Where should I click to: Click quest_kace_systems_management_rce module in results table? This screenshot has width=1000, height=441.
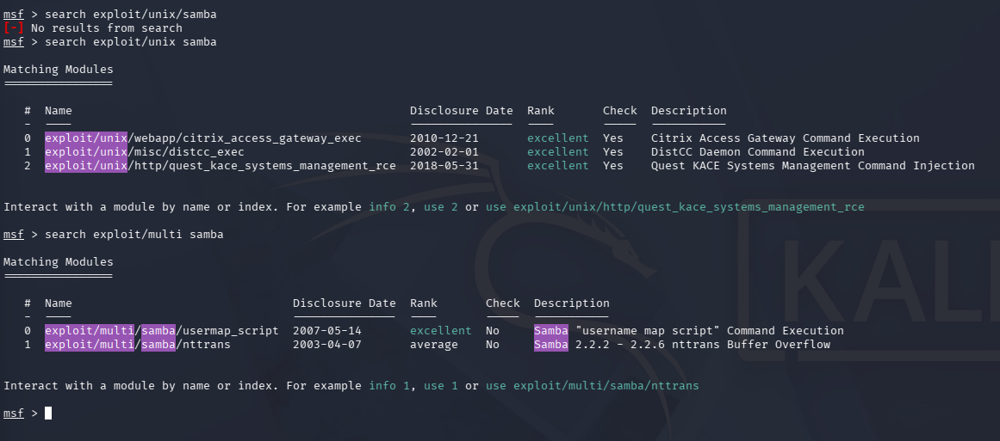(x=220, y=166)
